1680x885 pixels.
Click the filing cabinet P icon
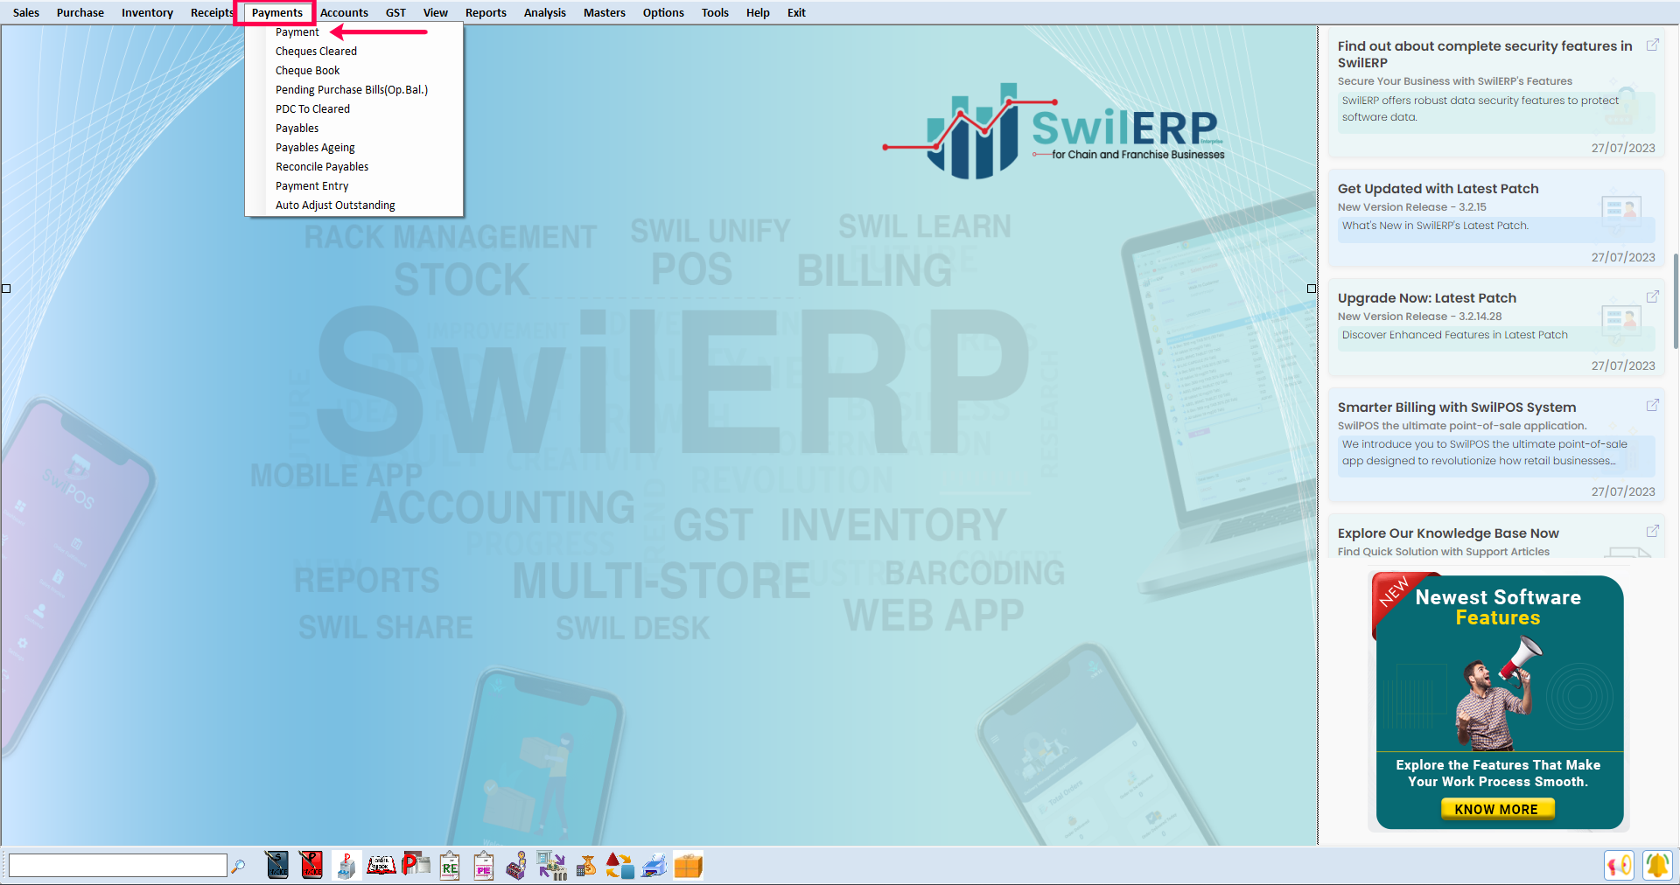(346, 865)
